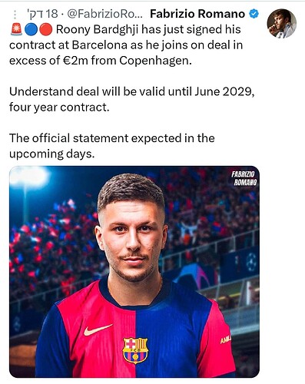
Task: Click the "four year contract" text line
Action: pyautogui.click(x=59, y=108)
